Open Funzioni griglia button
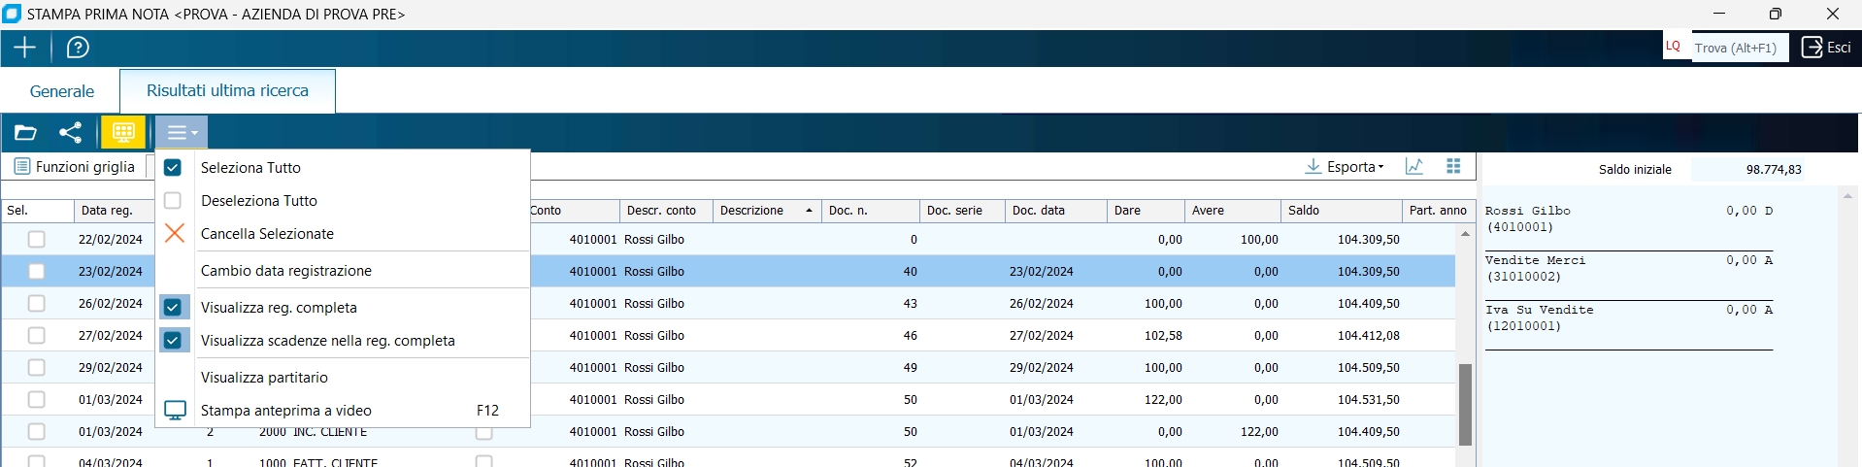The image size is (1862, 467). tap(75, 167)
